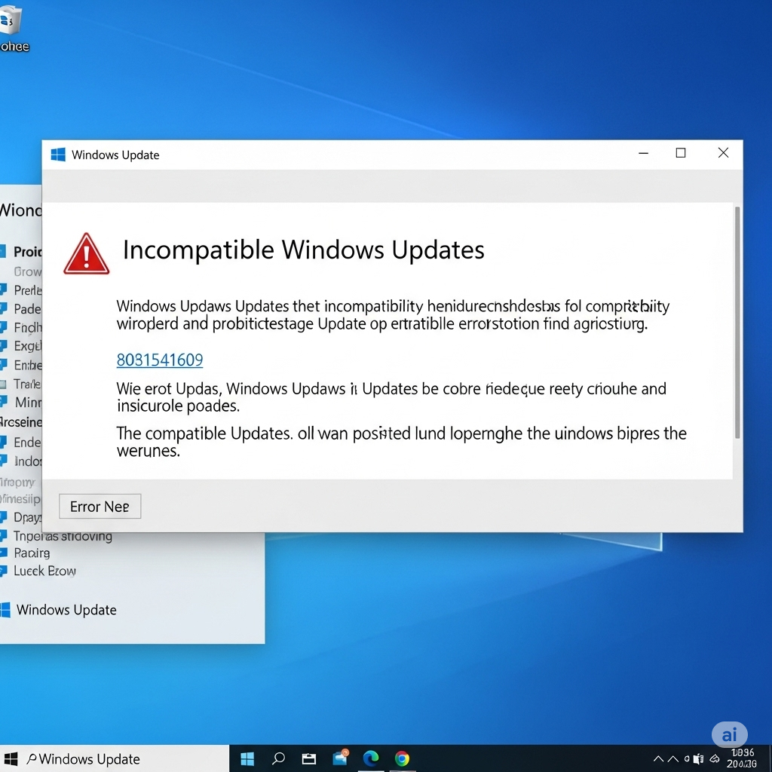Select 'Grow' entry in background window
The image size is (772, 772).
pyautogui.click(x=28, y=271)
